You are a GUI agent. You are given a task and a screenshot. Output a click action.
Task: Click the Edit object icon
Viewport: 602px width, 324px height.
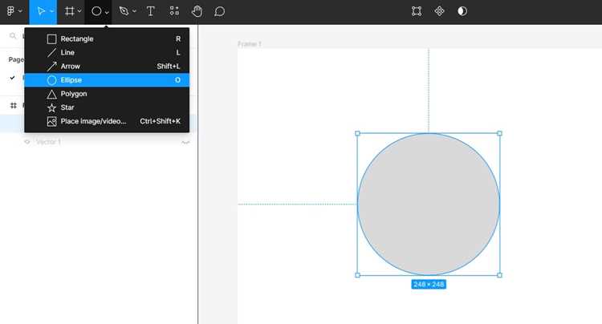[417, 11]
